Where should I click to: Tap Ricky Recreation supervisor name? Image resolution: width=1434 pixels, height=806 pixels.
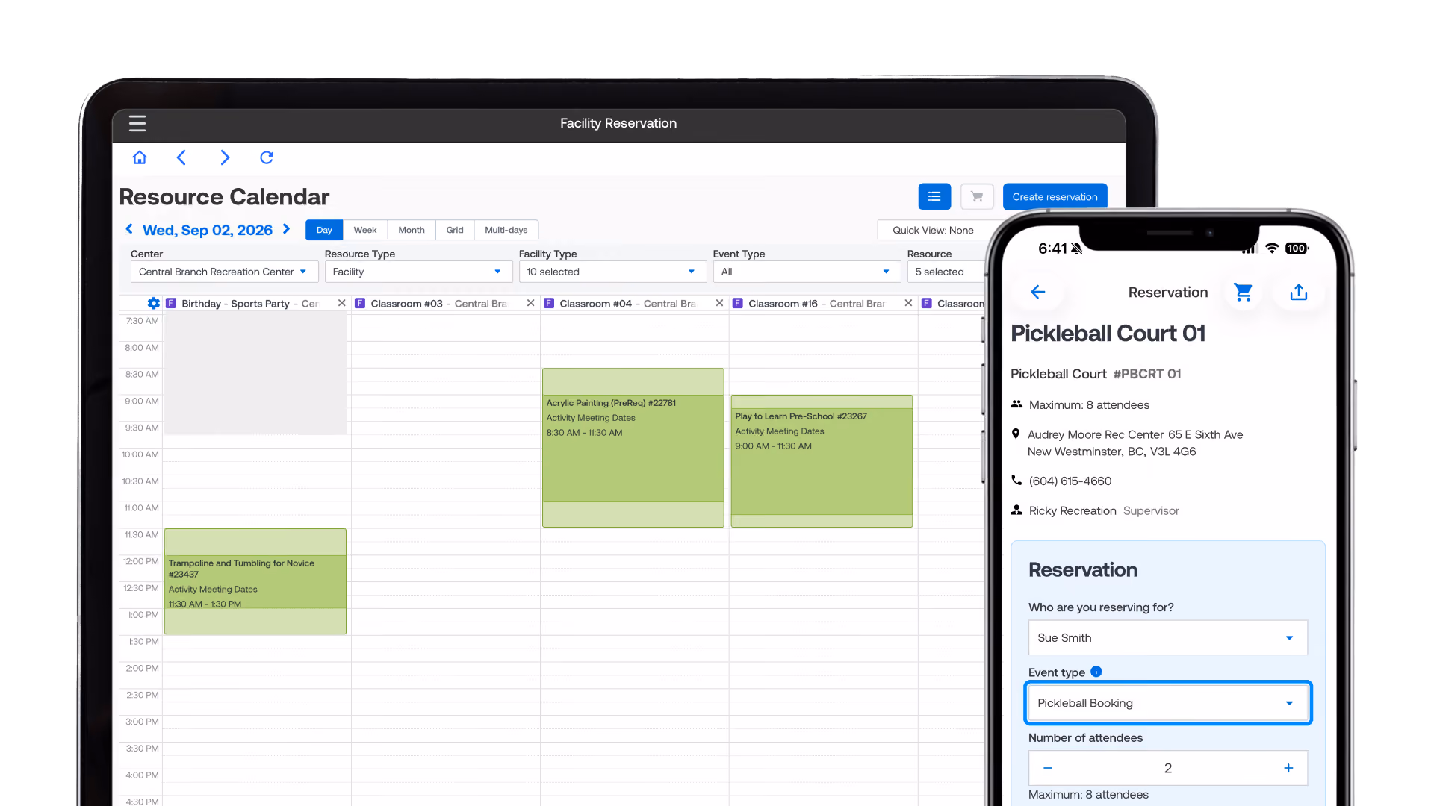(x=1072, y=510)
